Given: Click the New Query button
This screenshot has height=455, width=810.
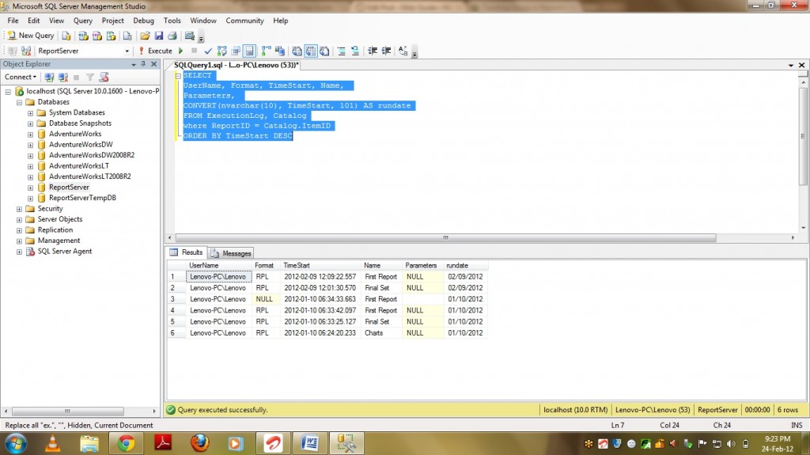Looking at the screenshot, I should tap(31, 36).
